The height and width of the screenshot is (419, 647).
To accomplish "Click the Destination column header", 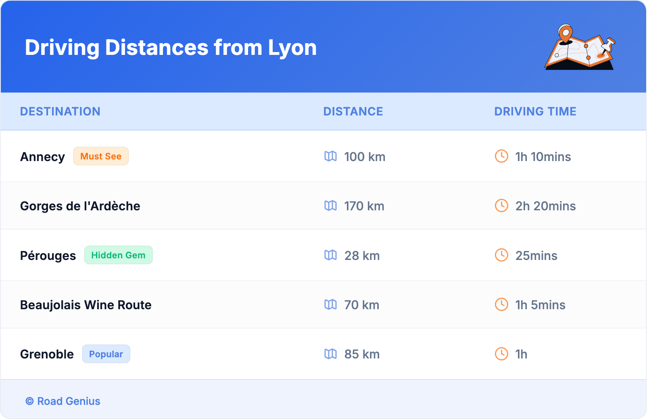I will click(x=60, y=111).
